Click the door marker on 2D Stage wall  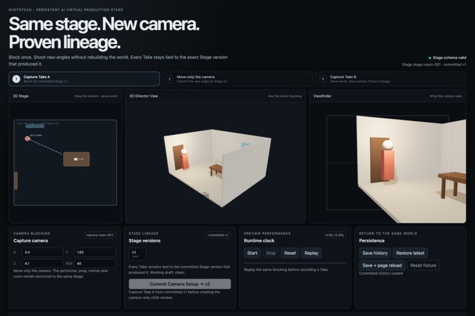[16, 181]
